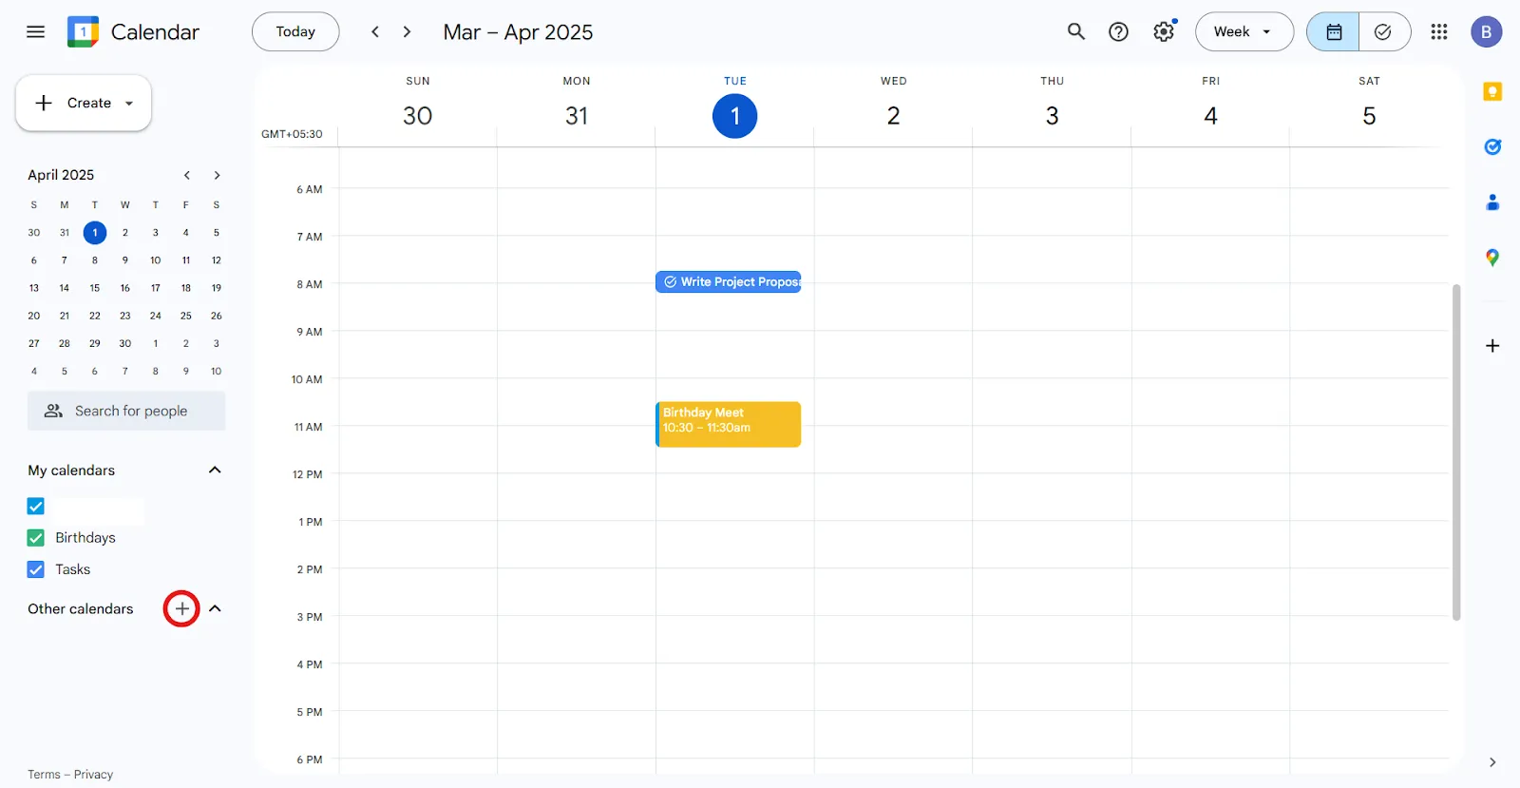Open the main menu hamburger icon
The height and width of the screenshot is (788, 1520).
36,31
